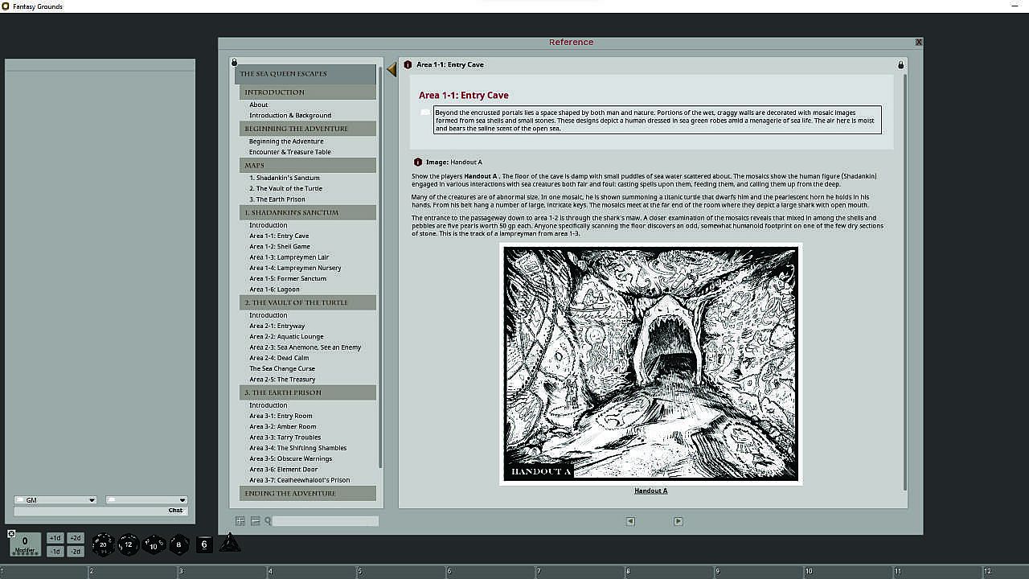Click the speech icon beside boxed text

[424, 113]
